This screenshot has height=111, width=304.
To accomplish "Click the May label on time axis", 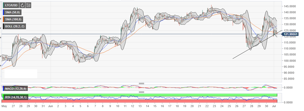I will coord(4,106).
